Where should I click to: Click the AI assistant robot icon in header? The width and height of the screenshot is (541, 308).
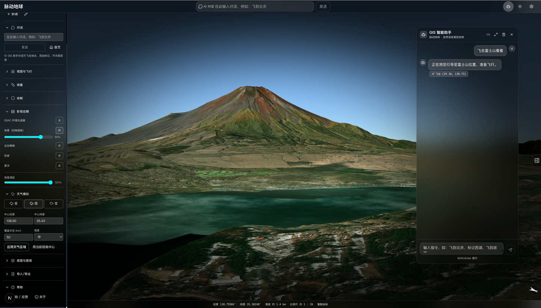(508, 6)
